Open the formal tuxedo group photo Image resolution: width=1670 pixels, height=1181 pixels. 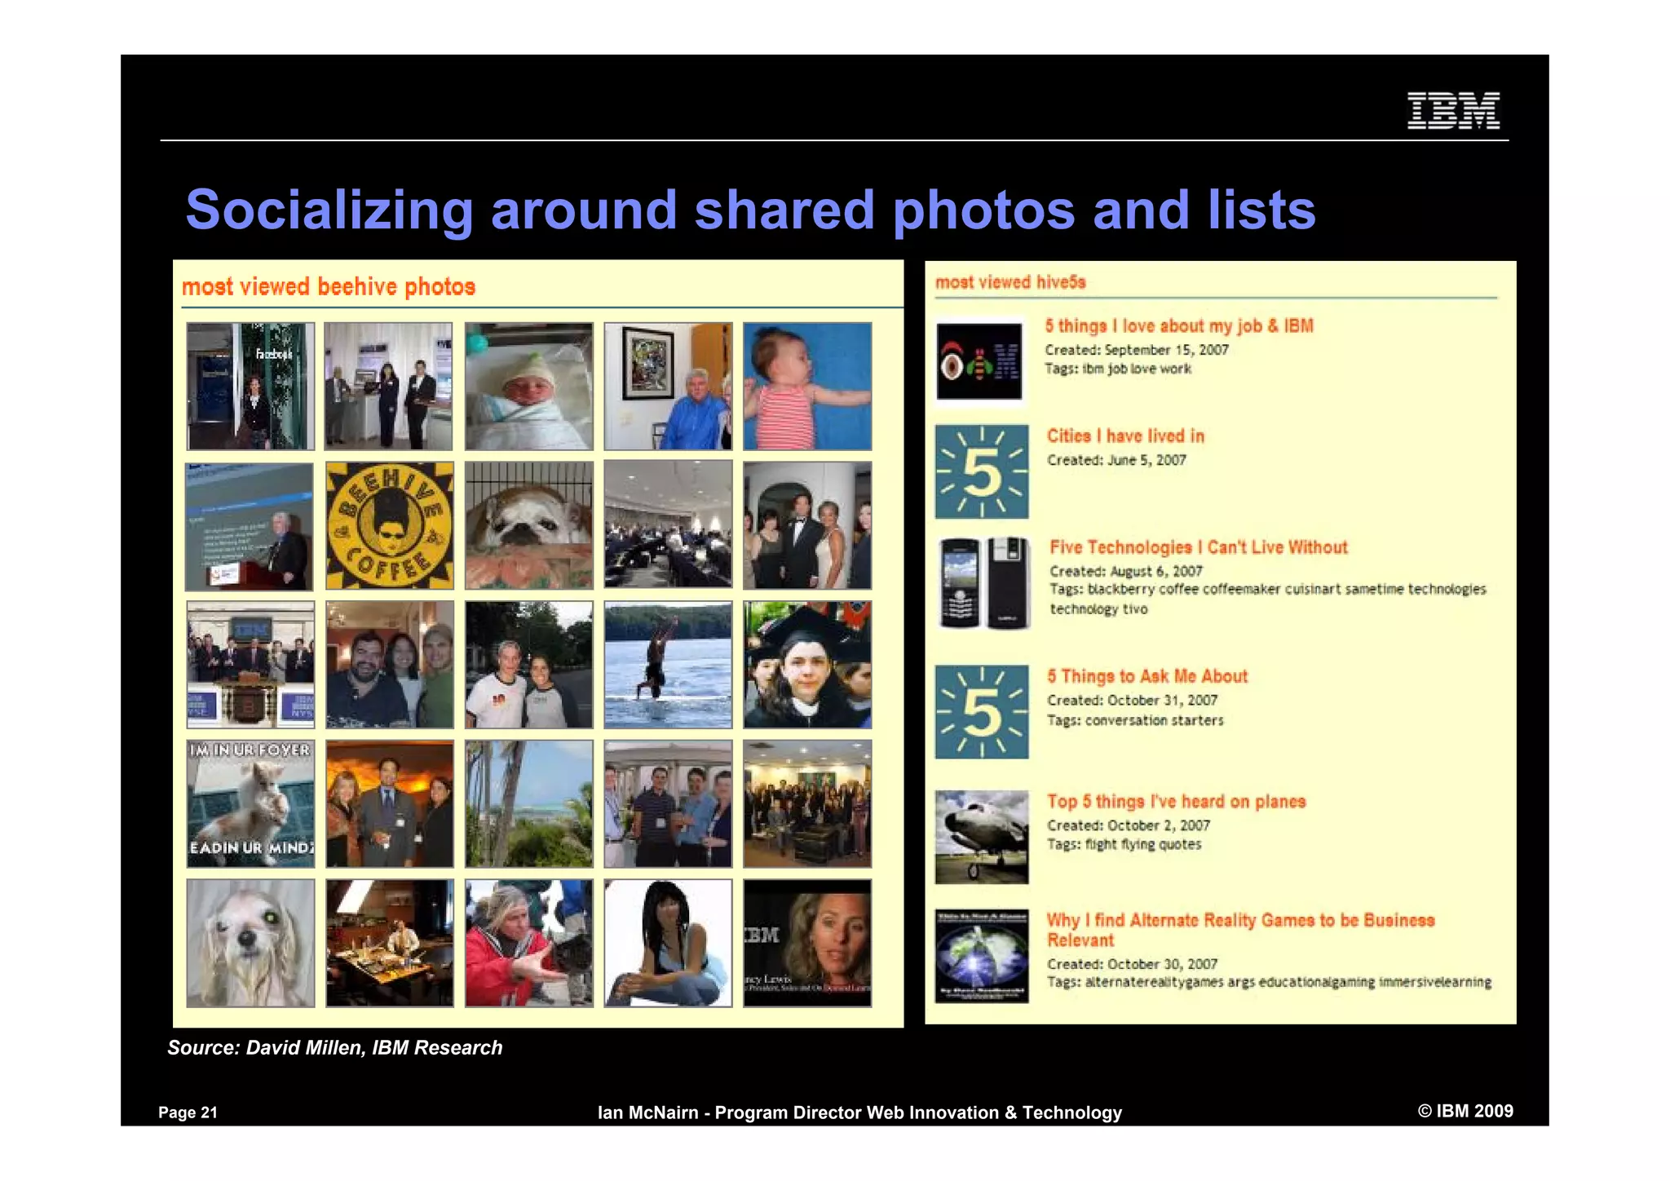click(x=807, y=526)
